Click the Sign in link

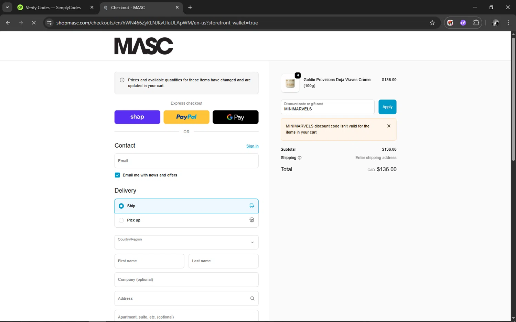(252, 146)
